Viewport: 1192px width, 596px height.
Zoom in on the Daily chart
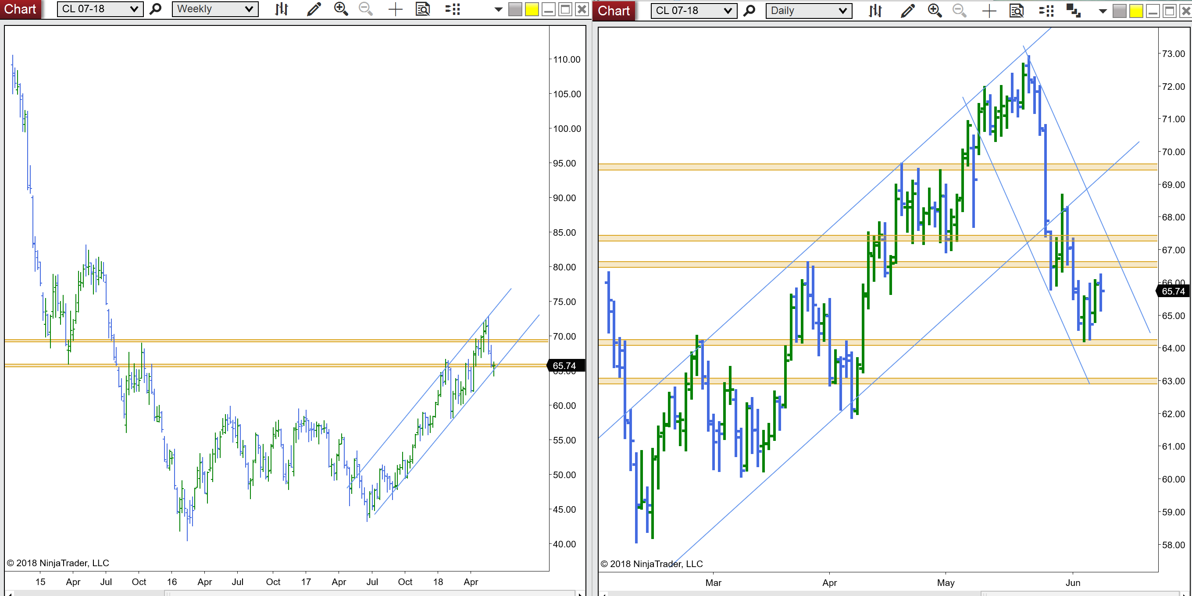click(934, 11)
